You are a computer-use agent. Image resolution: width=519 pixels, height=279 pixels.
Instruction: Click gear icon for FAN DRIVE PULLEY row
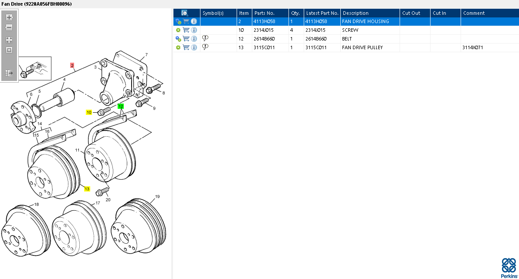178,47
